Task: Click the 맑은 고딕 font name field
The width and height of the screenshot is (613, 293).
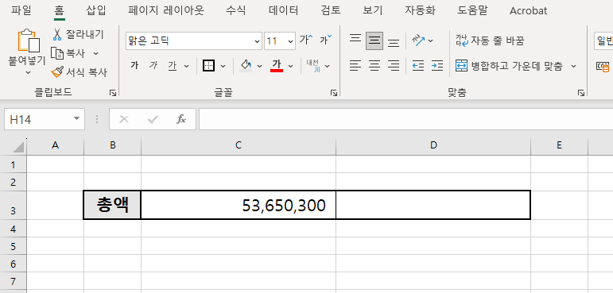Action: [189, 41]
